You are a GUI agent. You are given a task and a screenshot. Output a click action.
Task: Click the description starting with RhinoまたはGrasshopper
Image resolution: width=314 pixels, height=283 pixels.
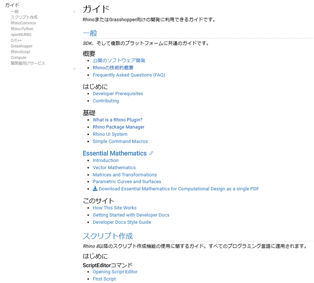coord(149,20)
